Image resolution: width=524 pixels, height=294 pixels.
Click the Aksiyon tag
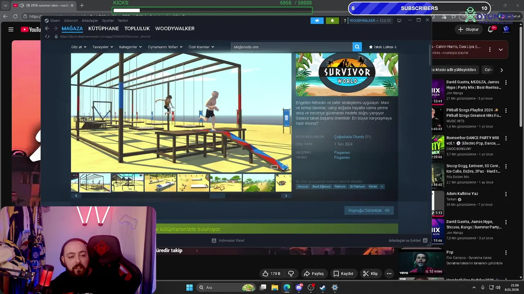click(x=303, y=187)
